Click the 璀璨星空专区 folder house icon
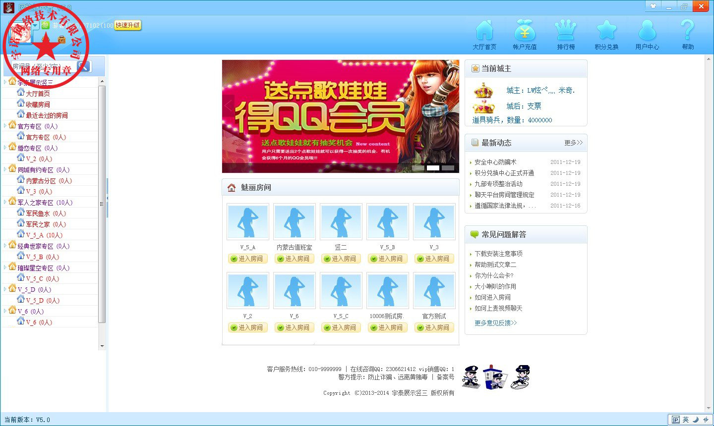714x426 pixels. click(x=12, y=266)
